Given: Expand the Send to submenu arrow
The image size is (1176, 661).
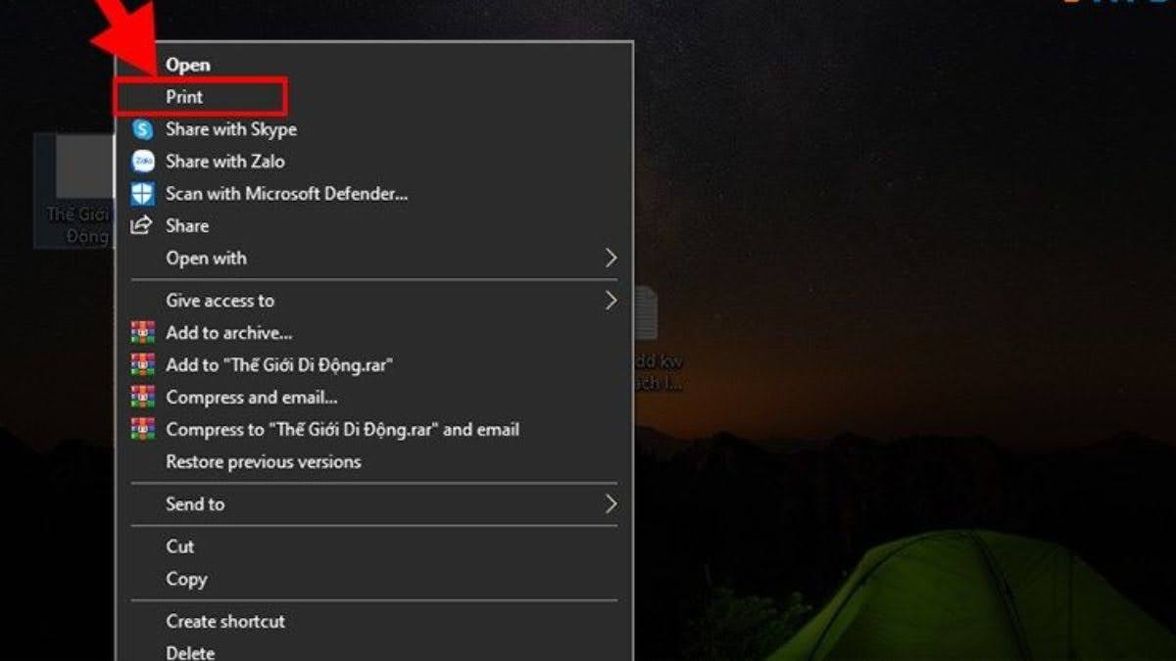Looking at the screenshot, I should 611,504.
